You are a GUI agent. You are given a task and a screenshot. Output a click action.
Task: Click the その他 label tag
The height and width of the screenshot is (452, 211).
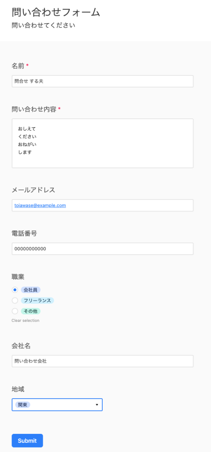(x=30, y=311)
